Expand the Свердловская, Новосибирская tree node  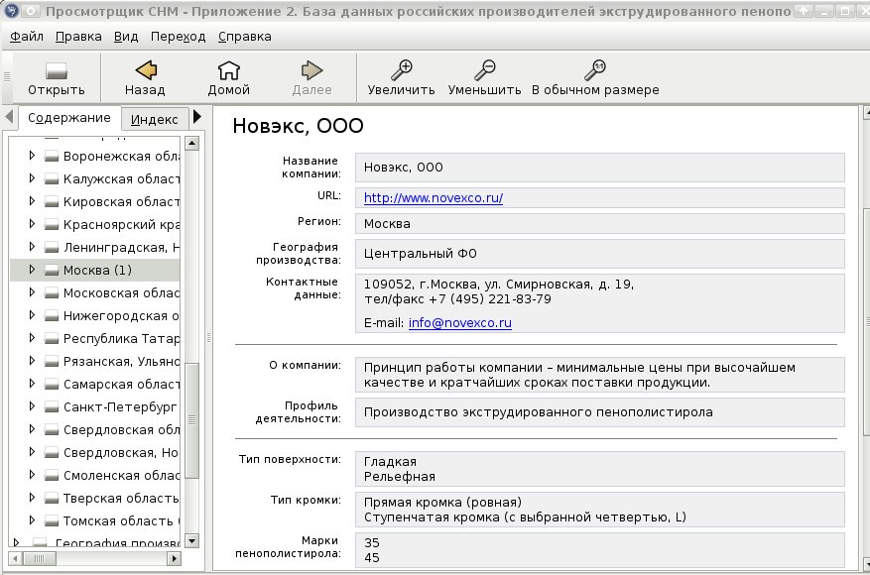(x=32, y=452)
